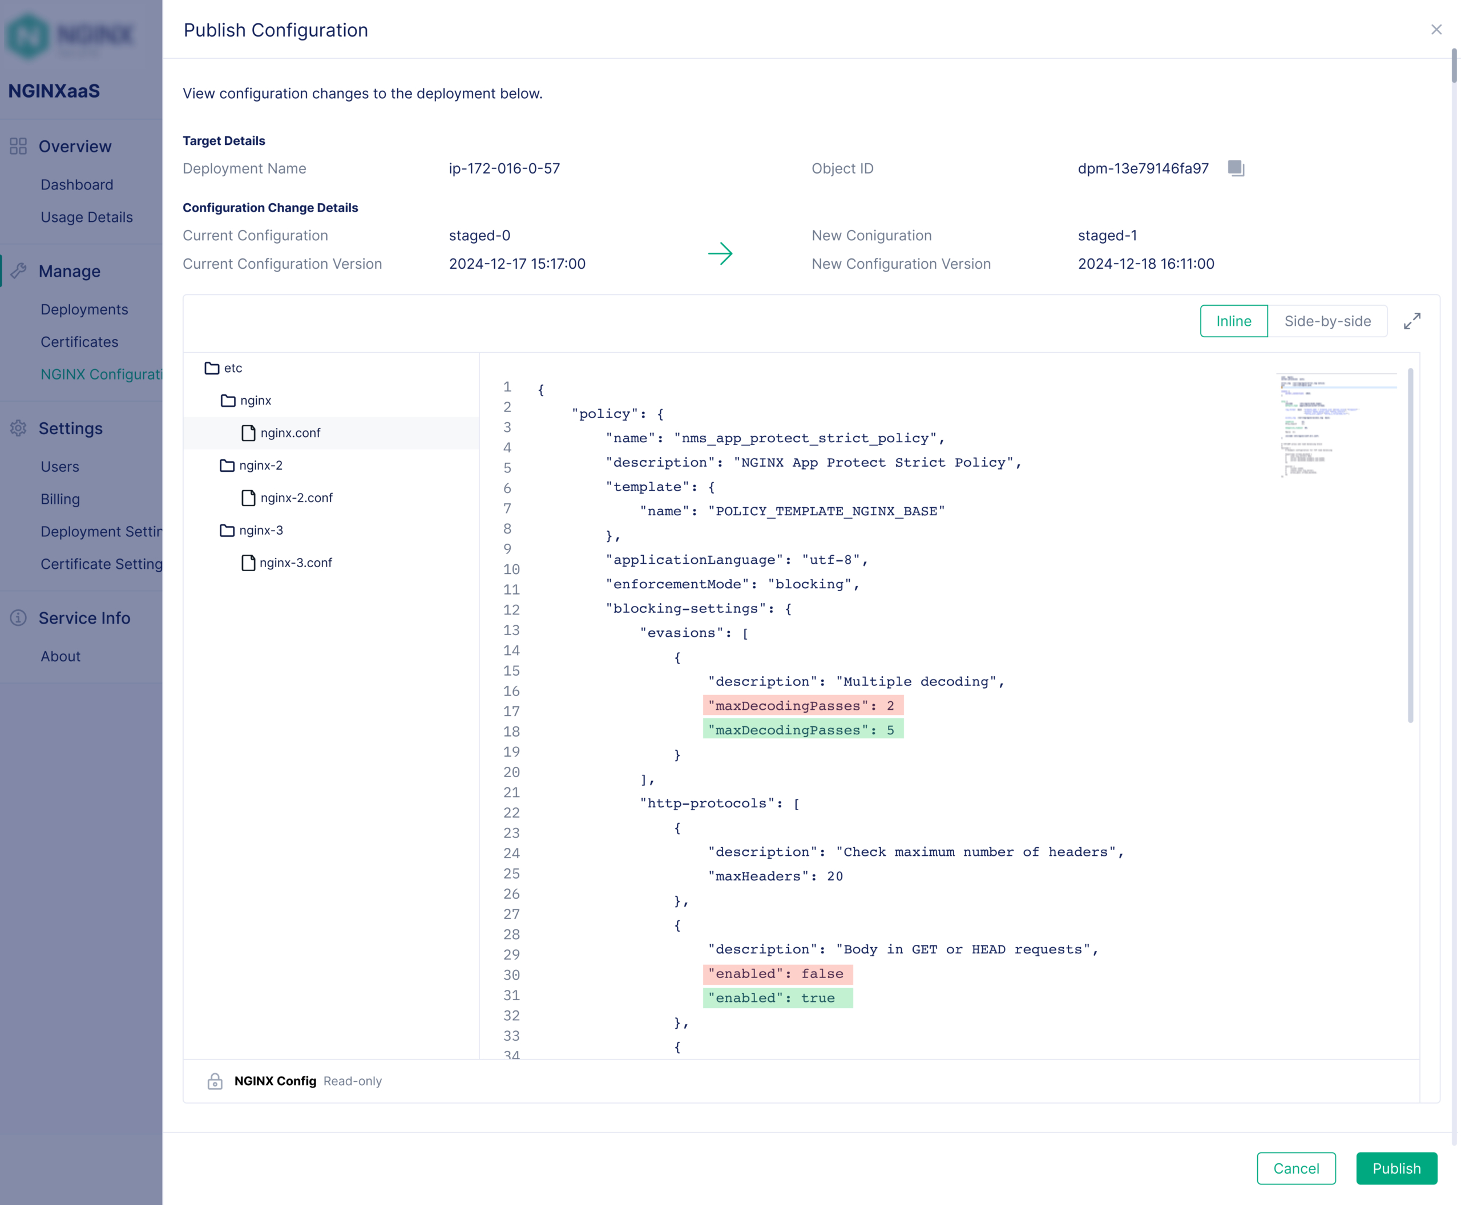1461x1205 pixels.
Task: Collapse the etc folder in file tree
Action: pos(212,368)
